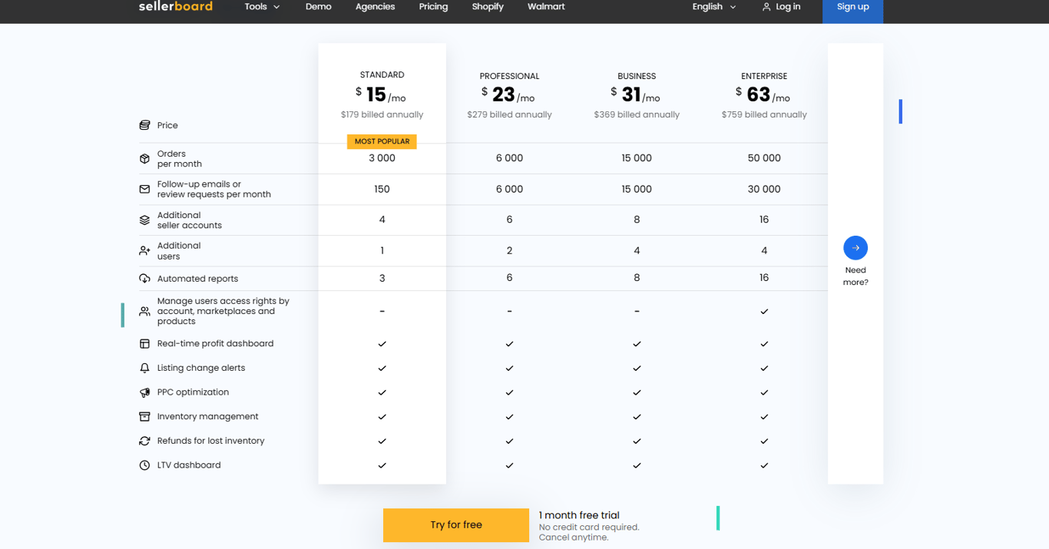Click the $279 billed annually text
Image resolution: width=1049 pixels, height=549 pixels.
pos(509,115)
